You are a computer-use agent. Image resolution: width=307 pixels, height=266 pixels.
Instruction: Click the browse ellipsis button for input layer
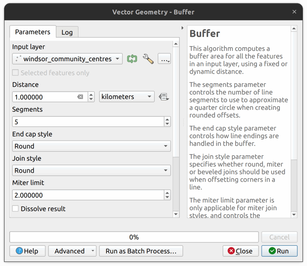point(164,59)
